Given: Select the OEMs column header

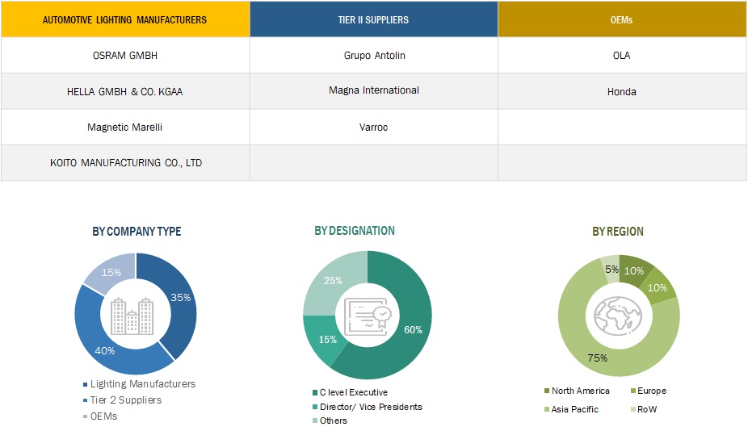Looking at the screenshot, I should tap(622, 19).
